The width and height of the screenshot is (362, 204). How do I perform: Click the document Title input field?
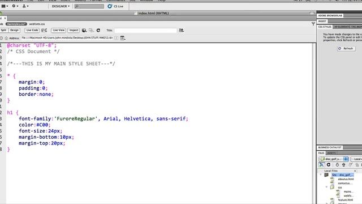tap(146, 30)
